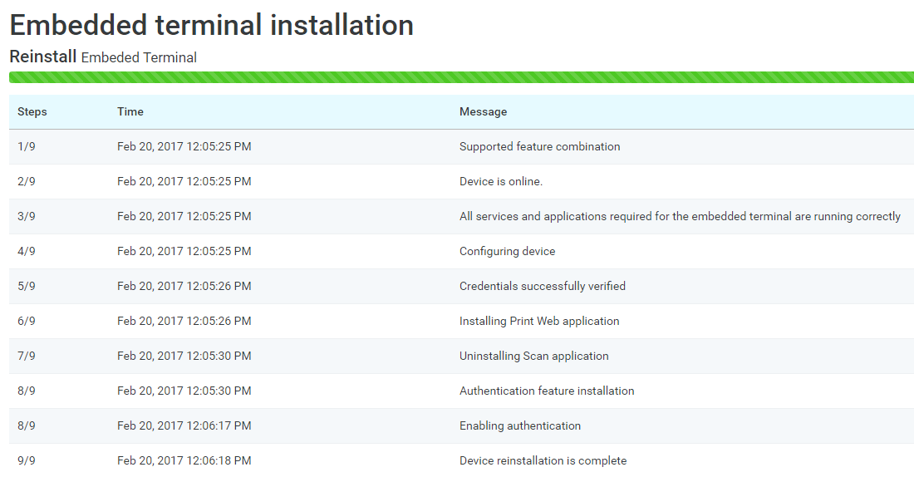This screenshot has width=914, height=477.
Task: Click the services running correctly message
Action: (x=680, y=216)
